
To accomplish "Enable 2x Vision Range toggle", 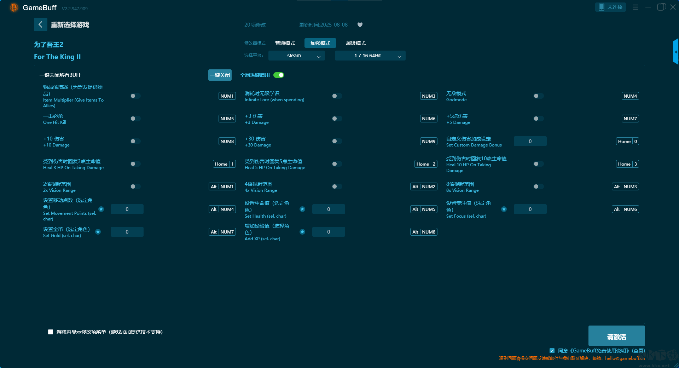I will click(x=135, y=186).
